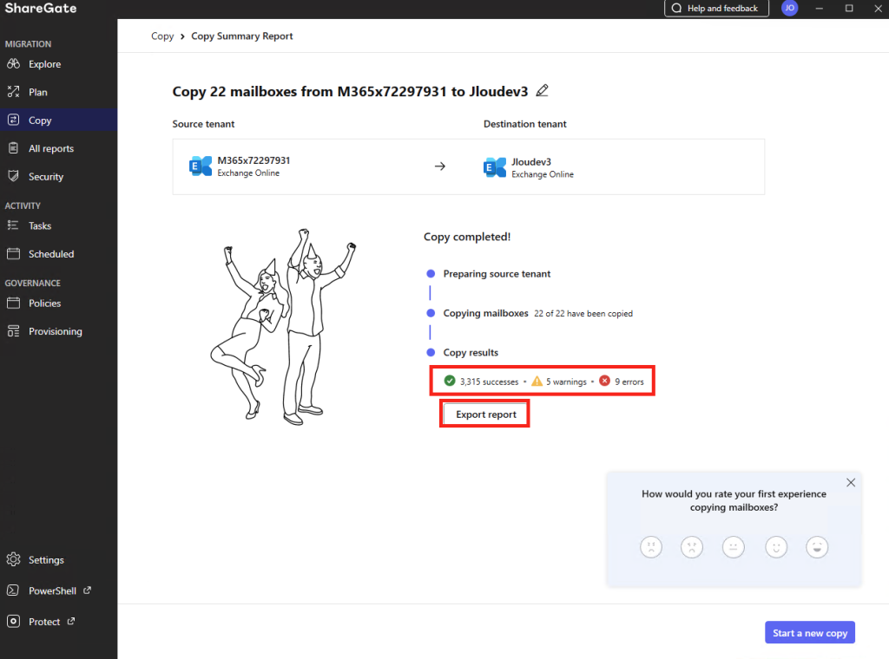Rate experience with sad face

pyautogui.click(x=692, y=547)
